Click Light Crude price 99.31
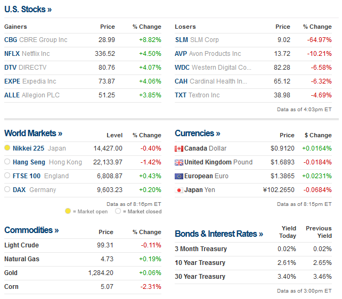The image size is (342, 299). tap(105, 245)
